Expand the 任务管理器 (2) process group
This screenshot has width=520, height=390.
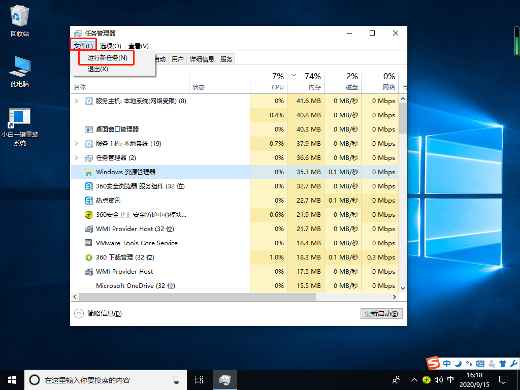[x=77, y=158]
